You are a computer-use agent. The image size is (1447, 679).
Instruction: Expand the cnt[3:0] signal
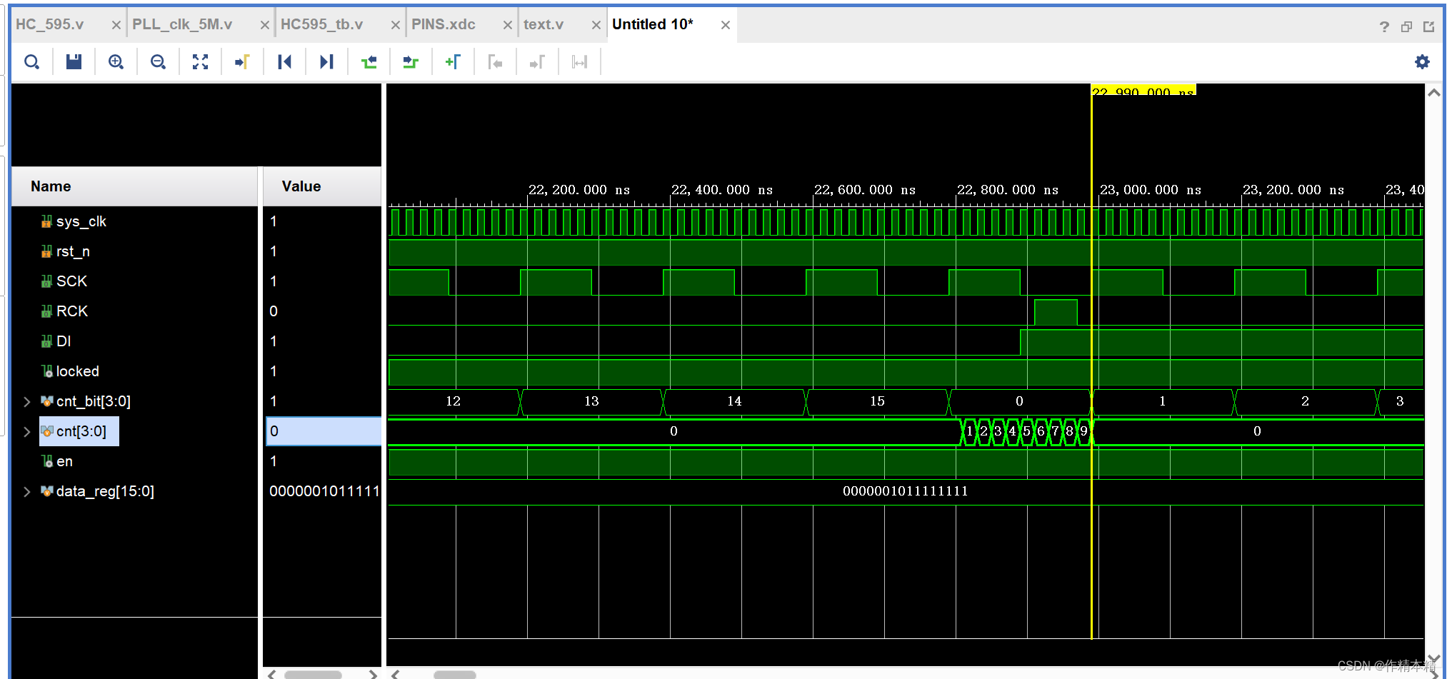coord(27,431)
